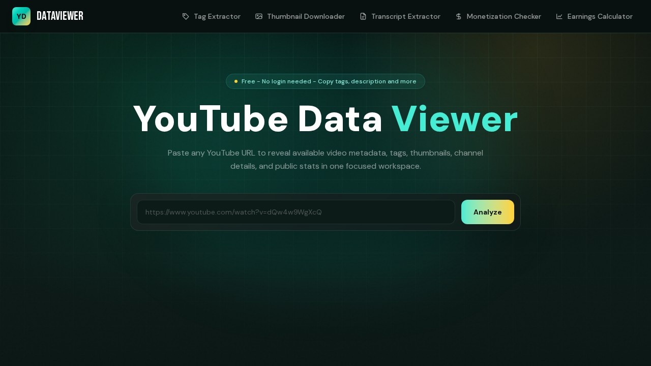Open the Earnings Calculator
This screenshot has height=366, width=651.
(x=594, y=16)
